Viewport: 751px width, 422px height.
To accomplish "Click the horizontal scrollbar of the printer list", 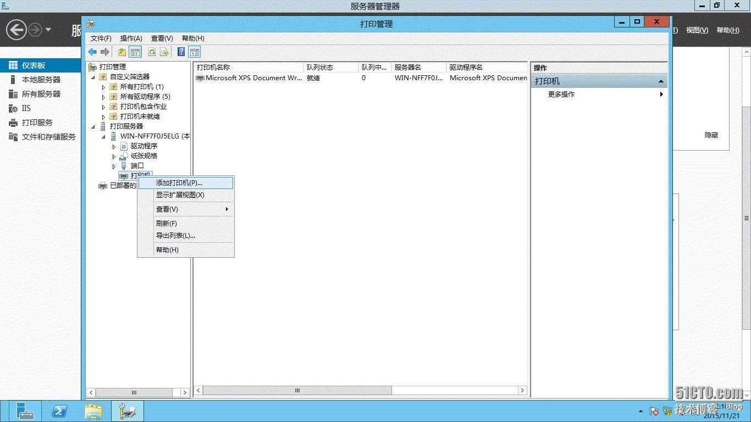I will 297,390.
